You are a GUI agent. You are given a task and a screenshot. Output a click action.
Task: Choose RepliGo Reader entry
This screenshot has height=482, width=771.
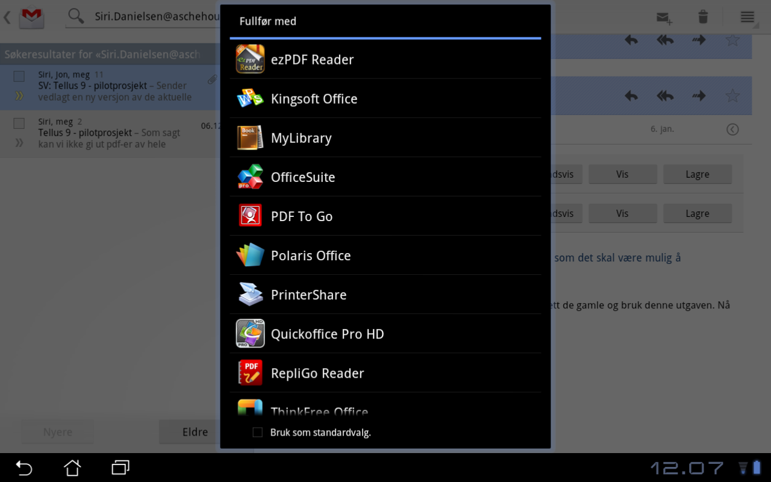[385, 372]
